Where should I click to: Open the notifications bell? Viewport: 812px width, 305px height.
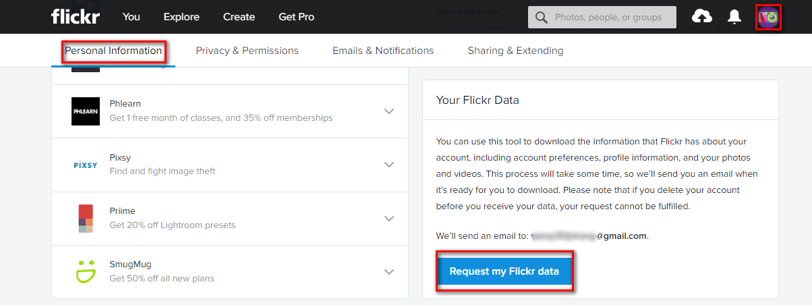734,17
